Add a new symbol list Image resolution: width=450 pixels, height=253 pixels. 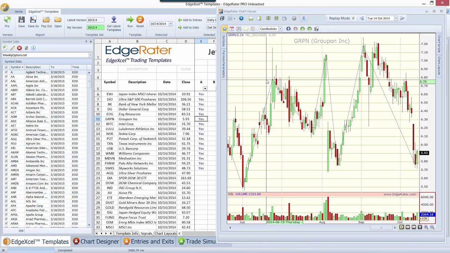pos(5,48)
